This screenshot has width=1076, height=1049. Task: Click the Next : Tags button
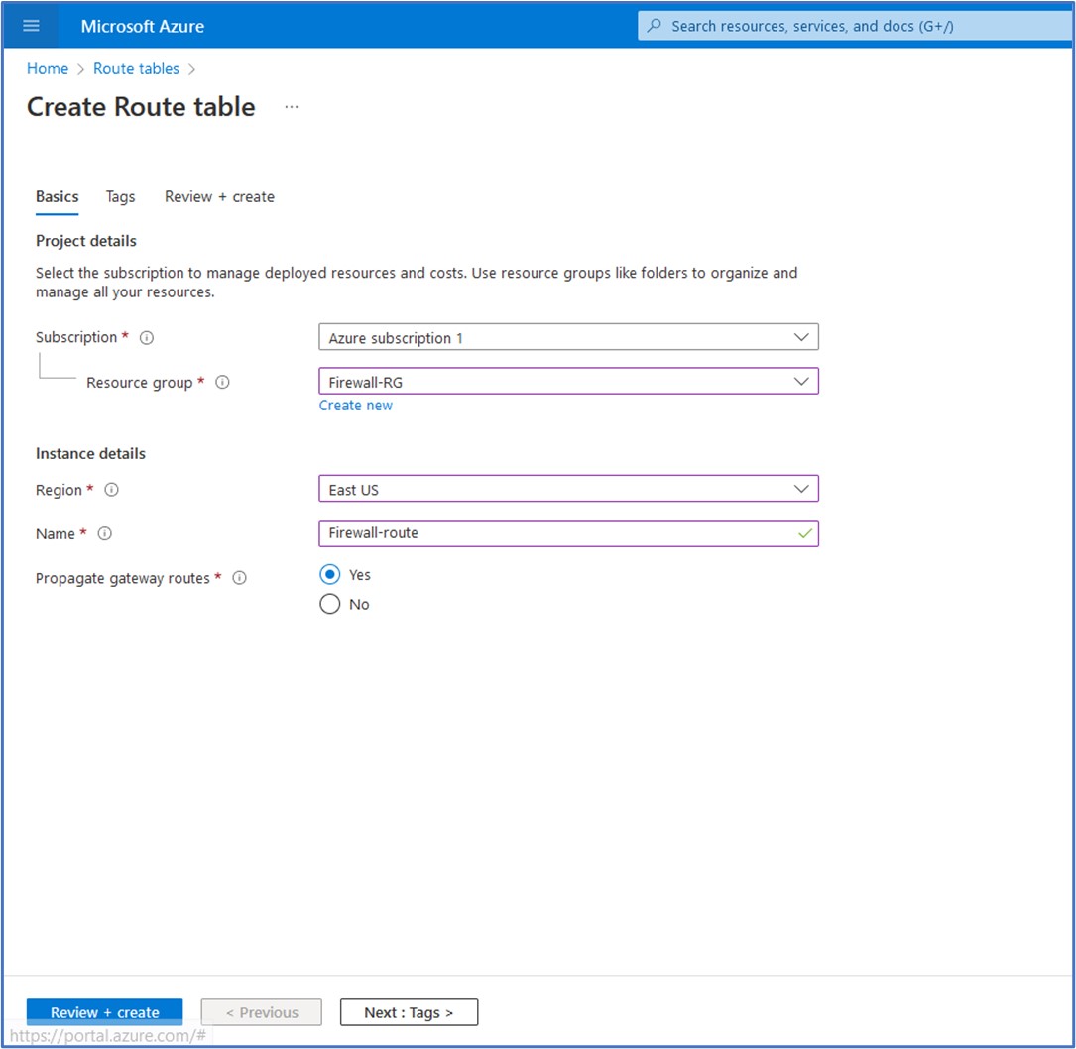coord(409,1012)
